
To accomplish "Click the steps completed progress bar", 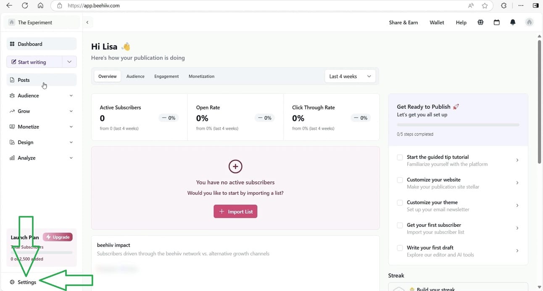I will click(x=458, y=125).
